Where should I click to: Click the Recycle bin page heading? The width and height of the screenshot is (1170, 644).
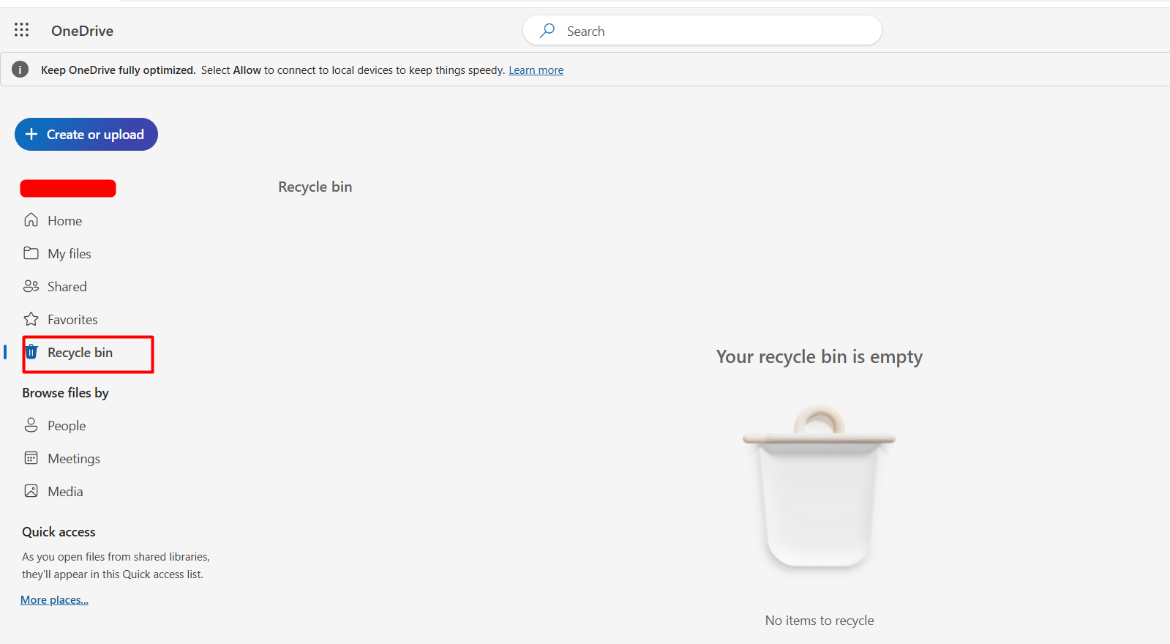coord(315,187)
